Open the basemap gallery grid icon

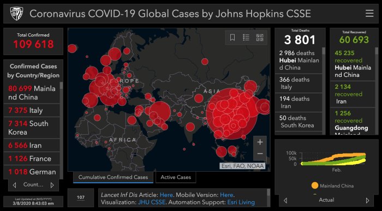click(x=260, y=38)
